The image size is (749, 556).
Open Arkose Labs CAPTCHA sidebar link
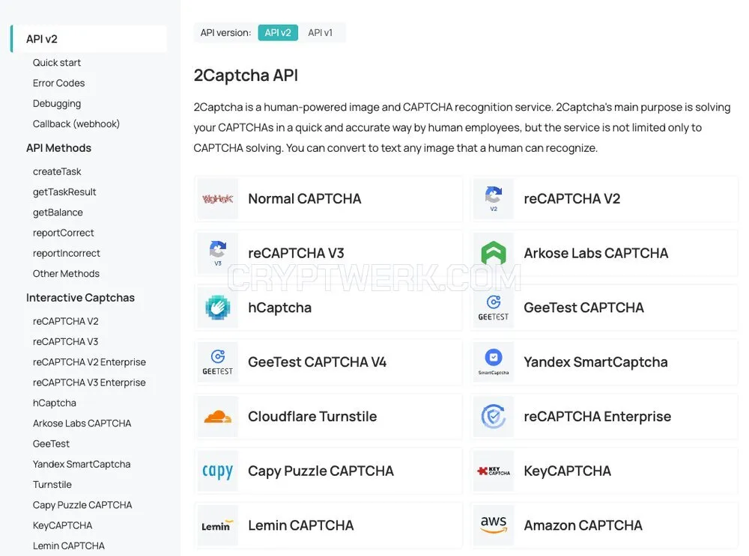[x=82, y=424]
